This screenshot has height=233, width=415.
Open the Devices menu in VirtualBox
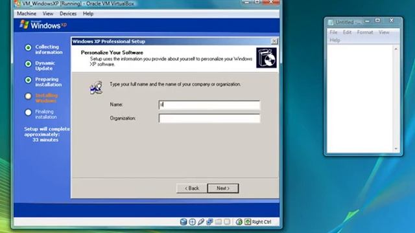[x=68, y=14]
